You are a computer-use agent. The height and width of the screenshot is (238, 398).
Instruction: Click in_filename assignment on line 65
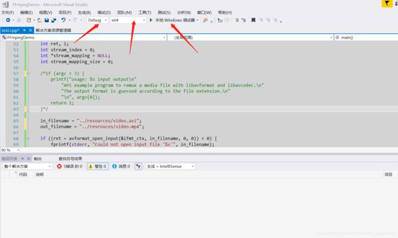point(91,121)
